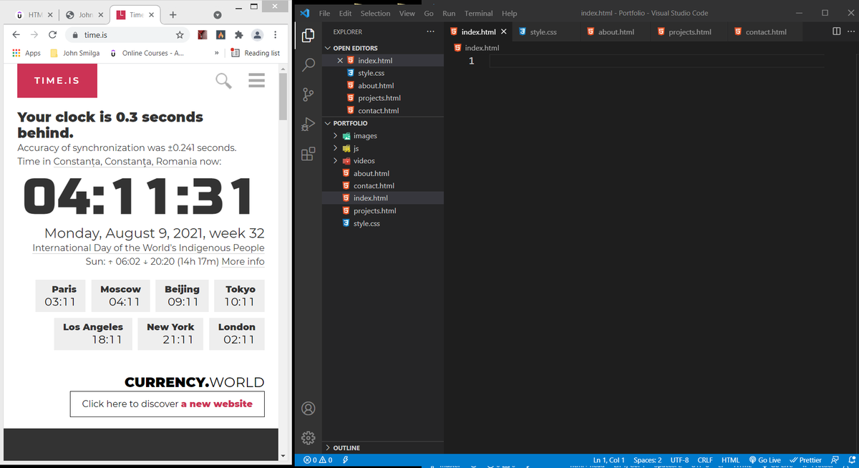Open John Smilga bookmark folder
This screenshot has width=859, height=468.
(x=74, y=53)
